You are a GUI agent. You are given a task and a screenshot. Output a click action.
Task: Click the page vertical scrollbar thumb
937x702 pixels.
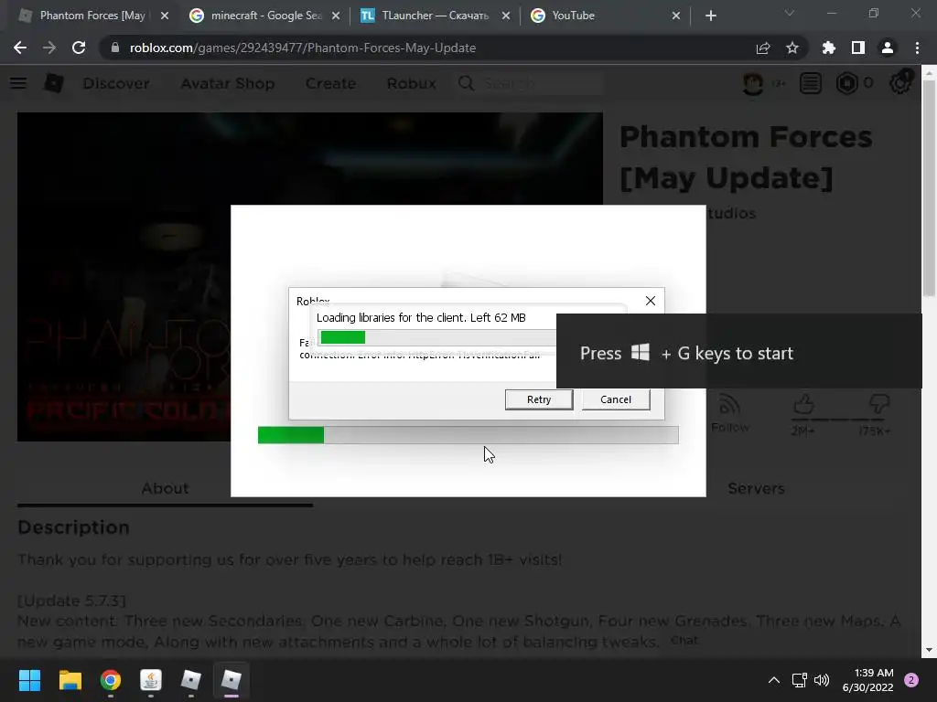pos(929,188)
